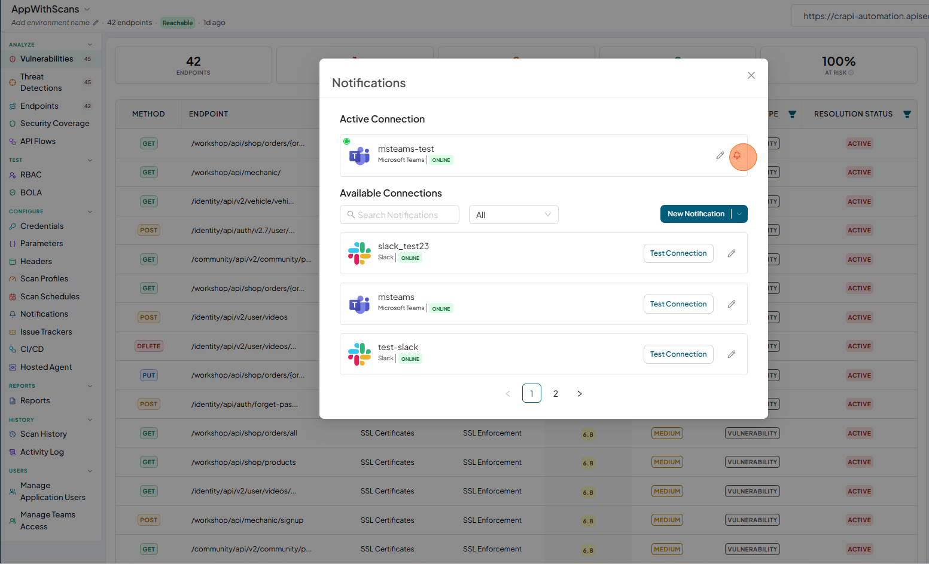929x564 pixels.
Task: Click the Credentials key icon
Action: click(x=13, y=226)
